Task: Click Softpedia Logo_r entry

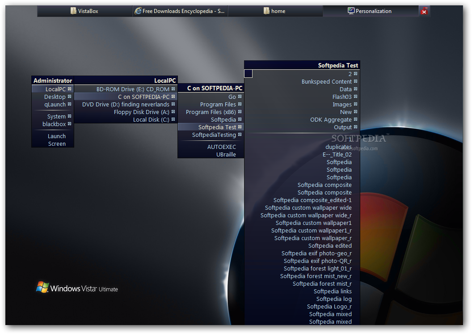Action: point(302,306)
